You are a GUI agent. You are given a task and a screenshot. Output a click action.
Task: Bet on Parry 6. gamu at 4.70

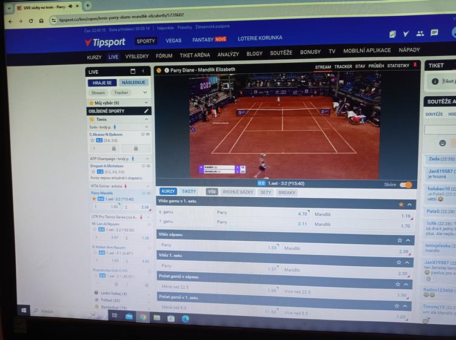(x=263, y=213)
